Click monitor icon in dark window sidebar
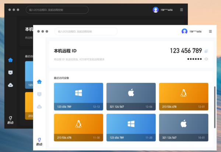Image resolution: width=221 pixels, height=152 pixels. tap(10, 73)
